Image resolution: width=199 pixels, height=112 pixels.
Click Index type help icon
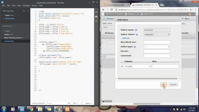coord(135,47)
